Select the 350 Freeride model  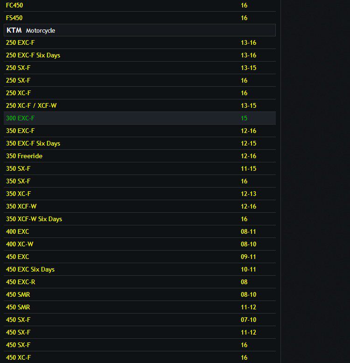click(24, 156)
